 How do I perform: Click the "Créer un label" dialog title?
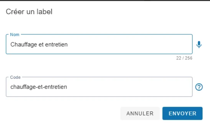click(x=29, y=12)
